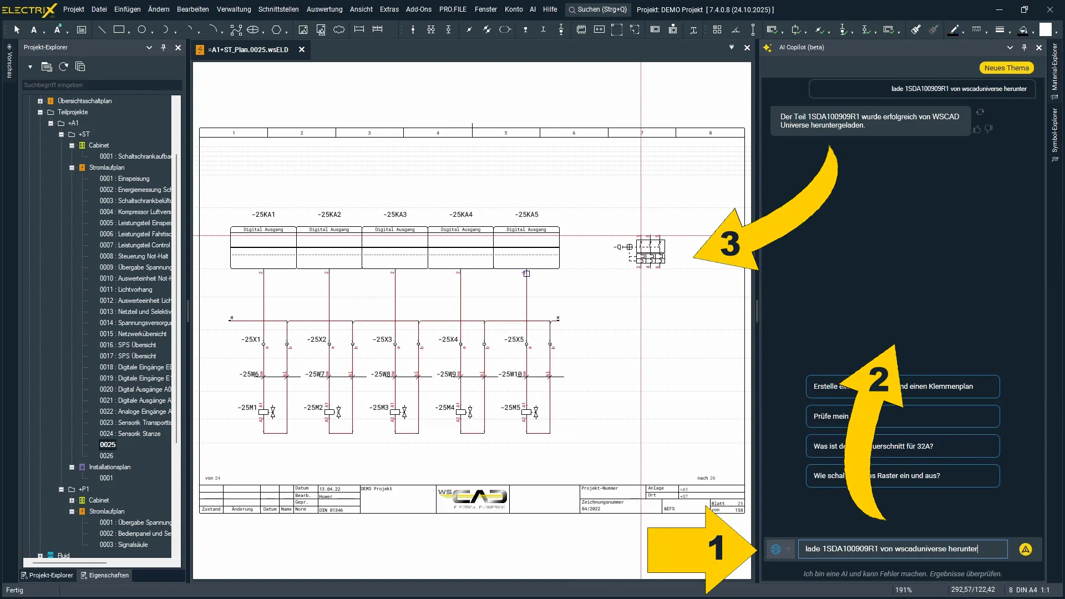Viewport: 1065px width, 599px height.
Task: Click the refresh icon in Projekt-Explorer
Action: (x=63, y=67)
